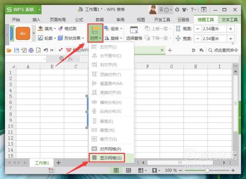Switch to page break preview icon
The height and width of the screenshot is (179, 246).
[128, 170]
